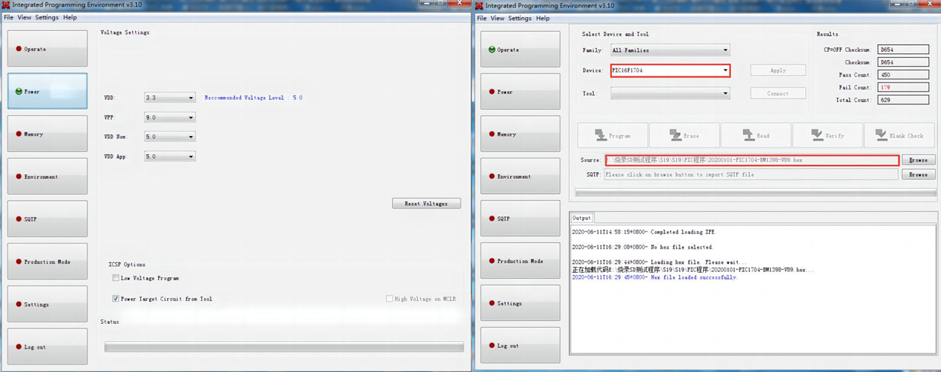Open the VDD Nom dropdown

click(x=170, y=137)
